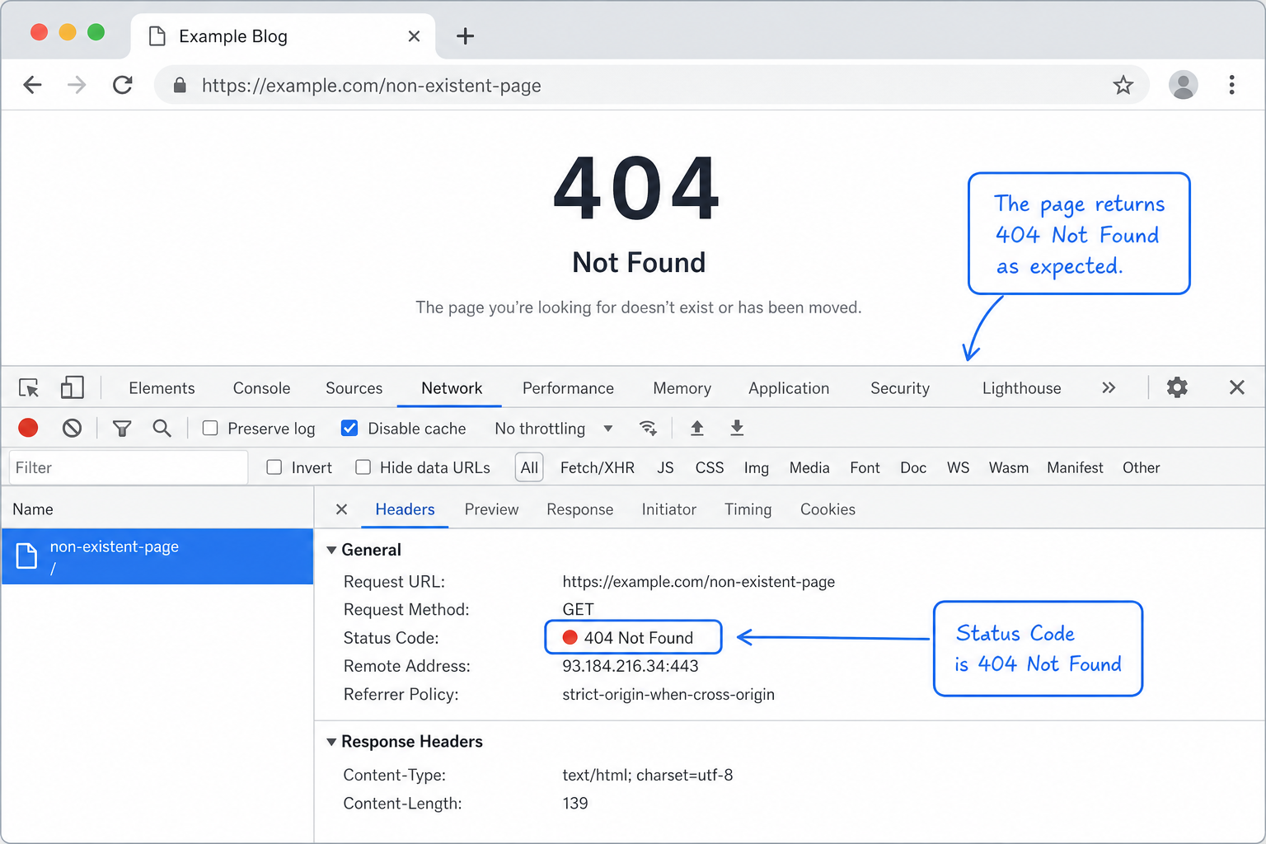Toggle the network filter funnel icon
The height and width of the screenshot is (844, 1266).
[122, 428]
